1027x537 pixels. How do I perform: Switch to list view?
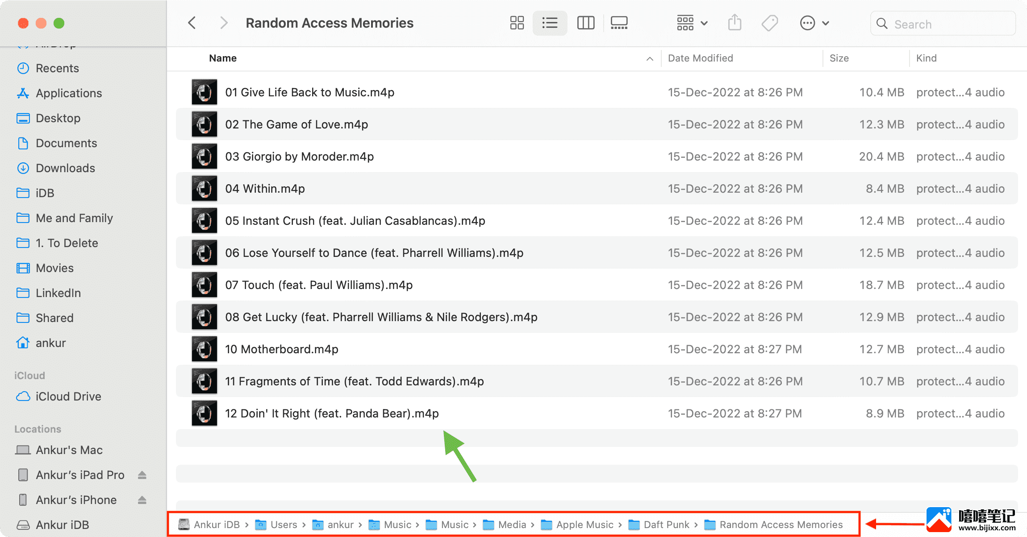tap(550, 23)
